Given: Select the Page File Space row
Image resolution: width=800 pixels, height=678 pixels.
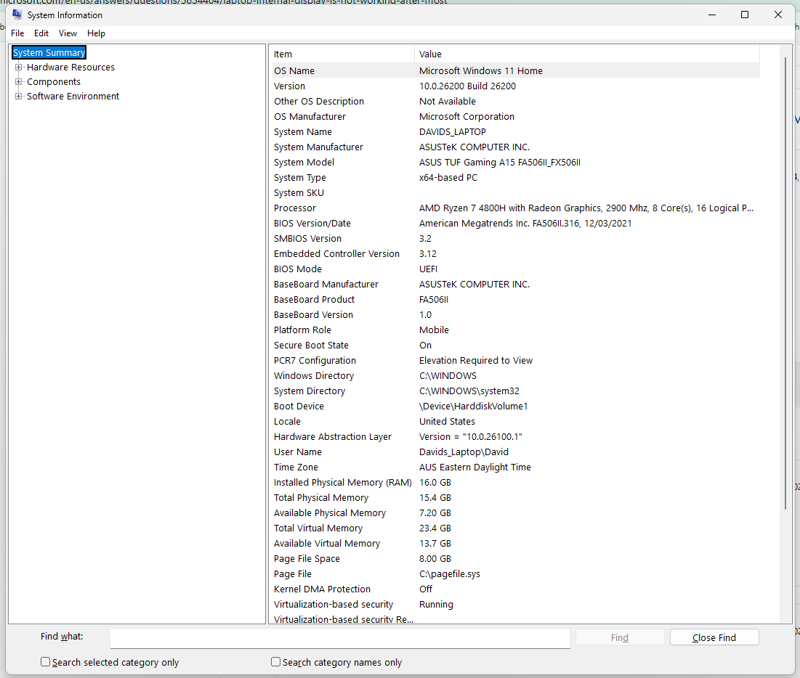Looking at the screenshot, I should click(514, 559).
